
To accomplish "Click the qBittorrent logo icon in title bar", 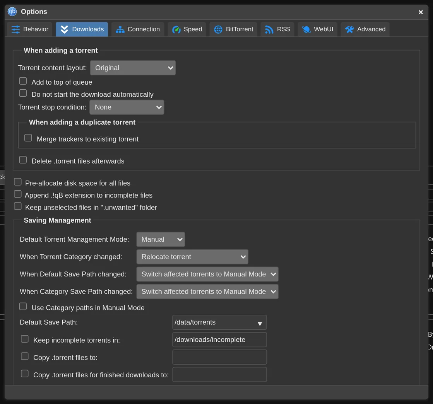I will click(x=12, y=12).
